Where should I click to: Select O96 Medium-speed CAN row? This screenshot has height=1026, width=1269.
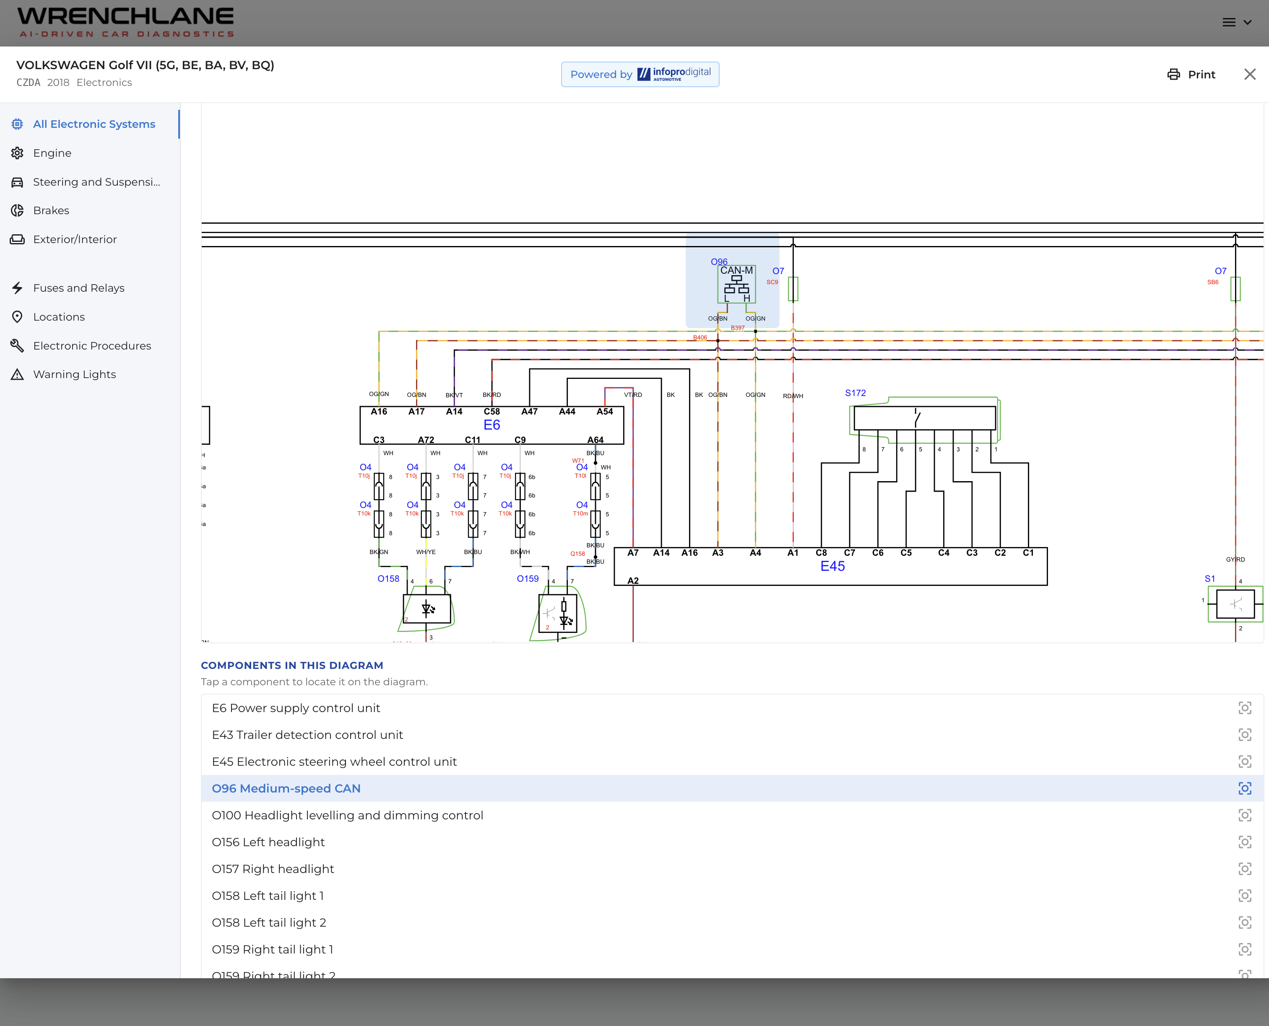pyautogui.click(x=732, y=788)
